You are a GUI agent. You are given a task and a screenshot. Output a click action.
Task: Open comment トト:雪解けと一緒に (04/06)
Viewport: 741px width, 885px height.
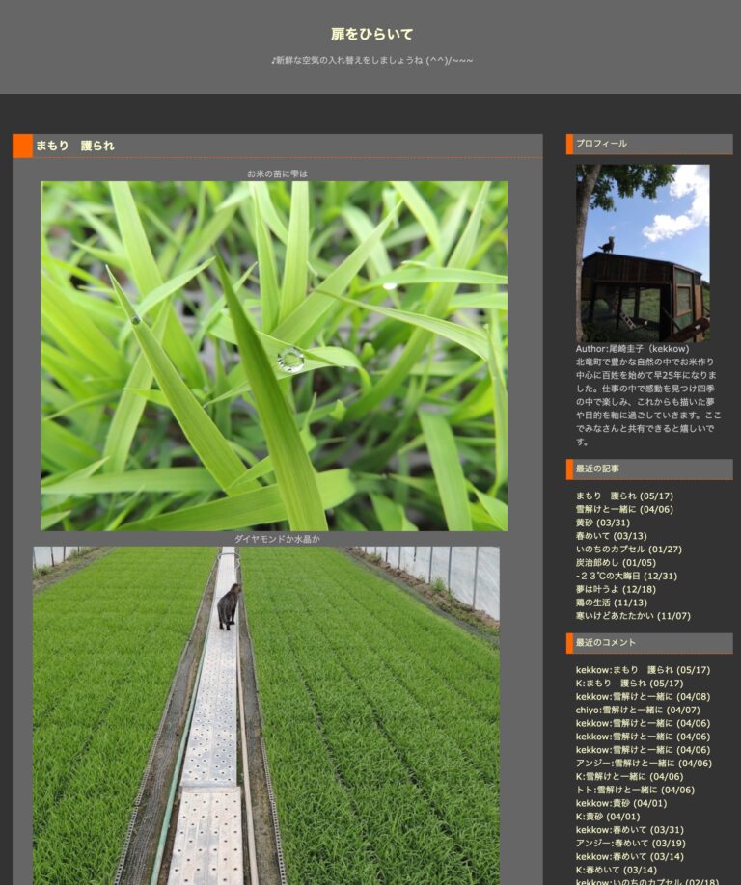[x=635, y=790]
